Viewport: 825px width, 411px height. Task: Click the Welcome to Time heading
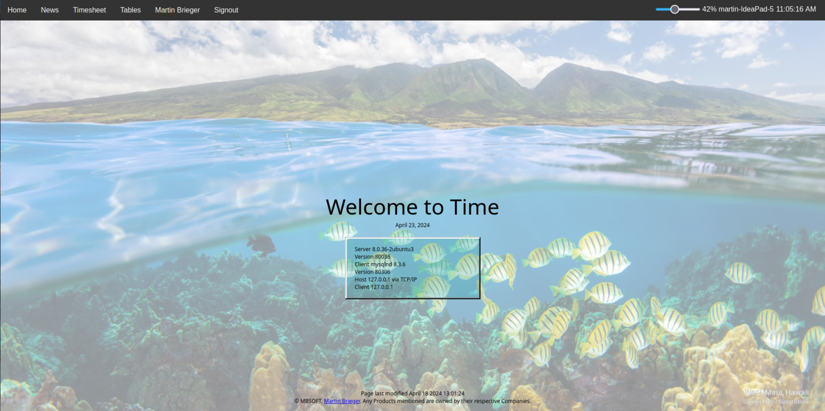coord(413,207)
